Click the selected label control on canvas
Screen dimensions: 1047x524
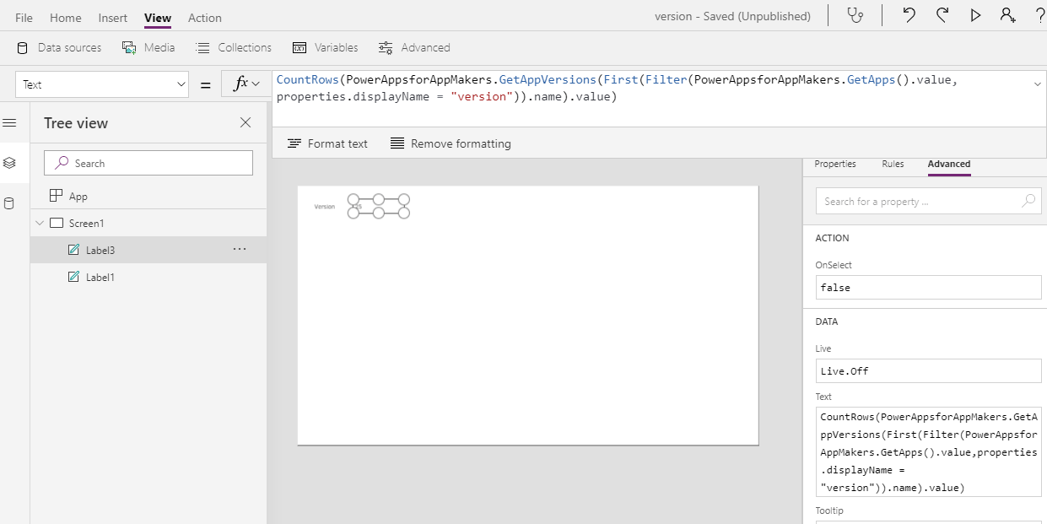coord(379,206)
